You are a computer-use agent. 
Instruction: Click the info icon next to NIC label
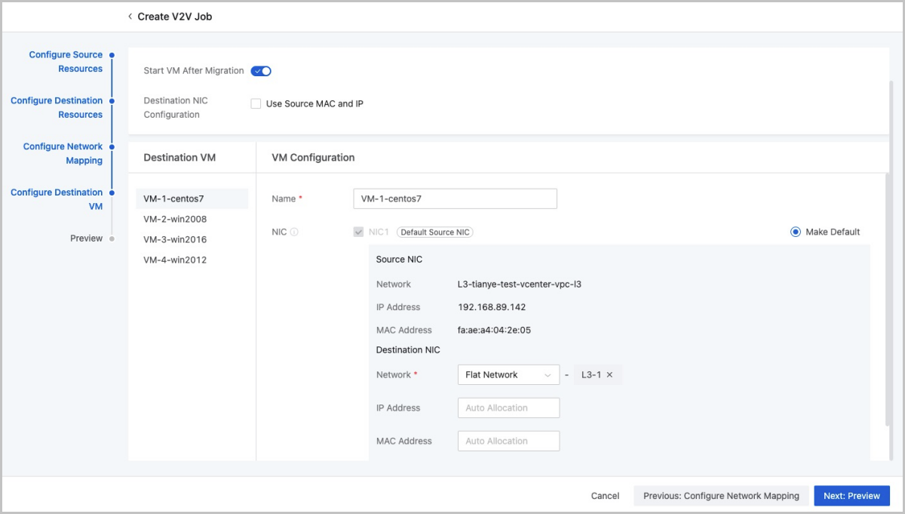pyautogui.click(x=294, y=232)
